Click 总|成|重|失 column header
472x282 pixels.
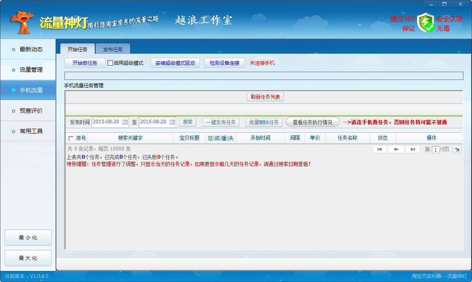221,138
